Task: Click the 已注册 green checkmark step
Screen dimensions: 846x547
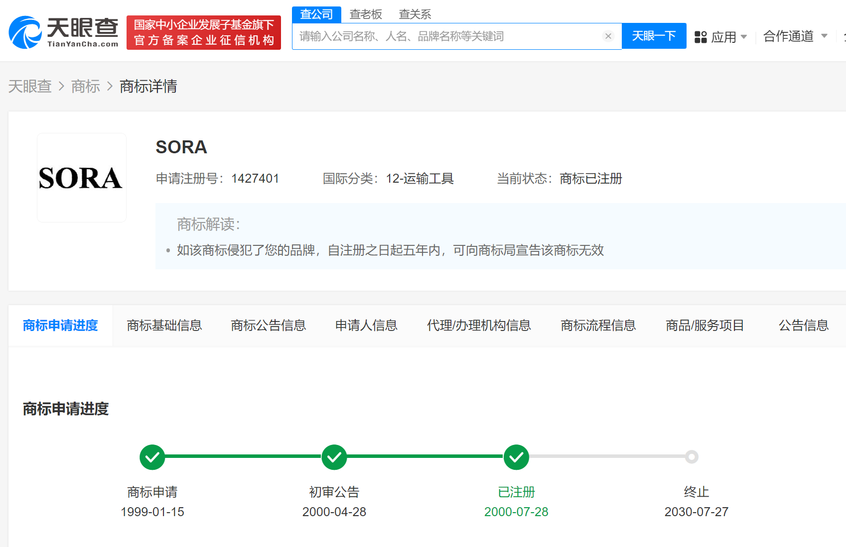Action: point(516,457)
